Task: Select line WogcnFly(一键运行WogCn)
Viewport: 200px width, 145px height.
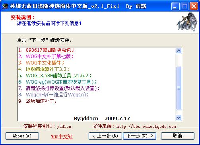Action: [54, 94]
